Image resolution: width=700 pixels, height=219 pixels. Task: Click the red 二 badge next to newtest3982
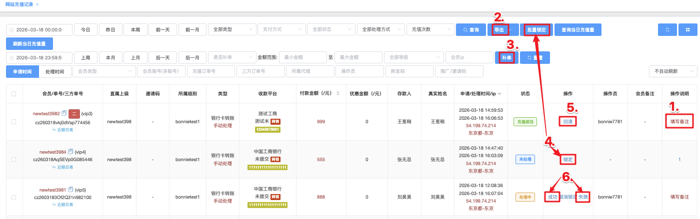(x=74, y=114)
